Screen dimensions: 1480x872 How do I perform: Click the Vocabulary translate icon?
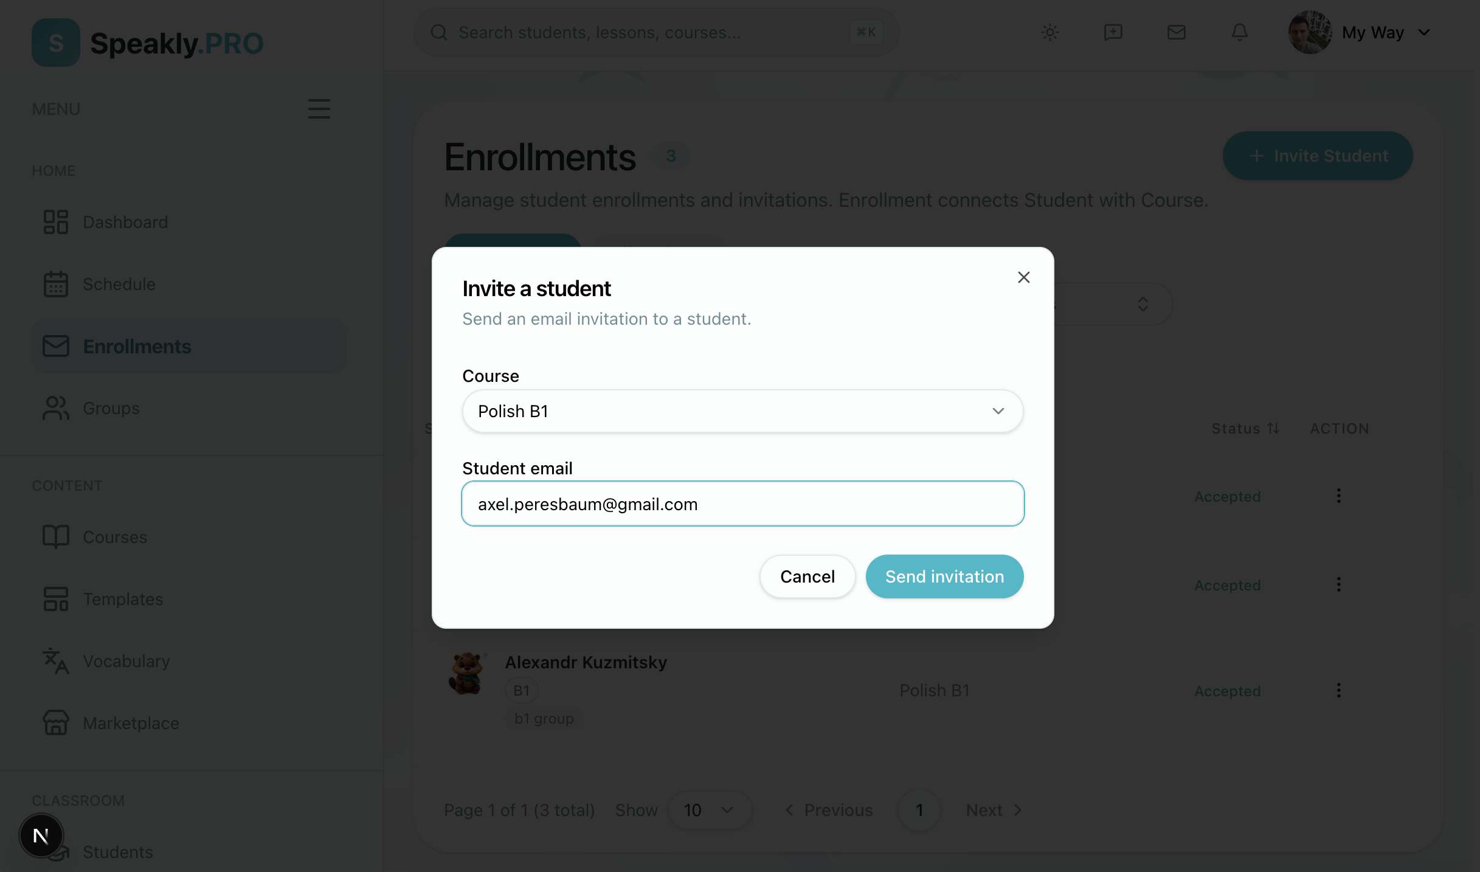point(56,661)
